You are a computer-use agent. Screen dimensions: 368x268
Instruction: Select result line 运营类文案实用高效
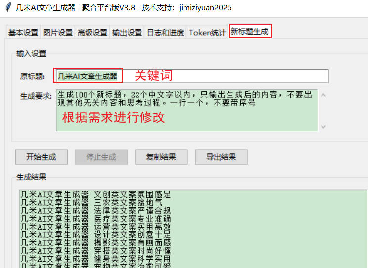point(96,227)
